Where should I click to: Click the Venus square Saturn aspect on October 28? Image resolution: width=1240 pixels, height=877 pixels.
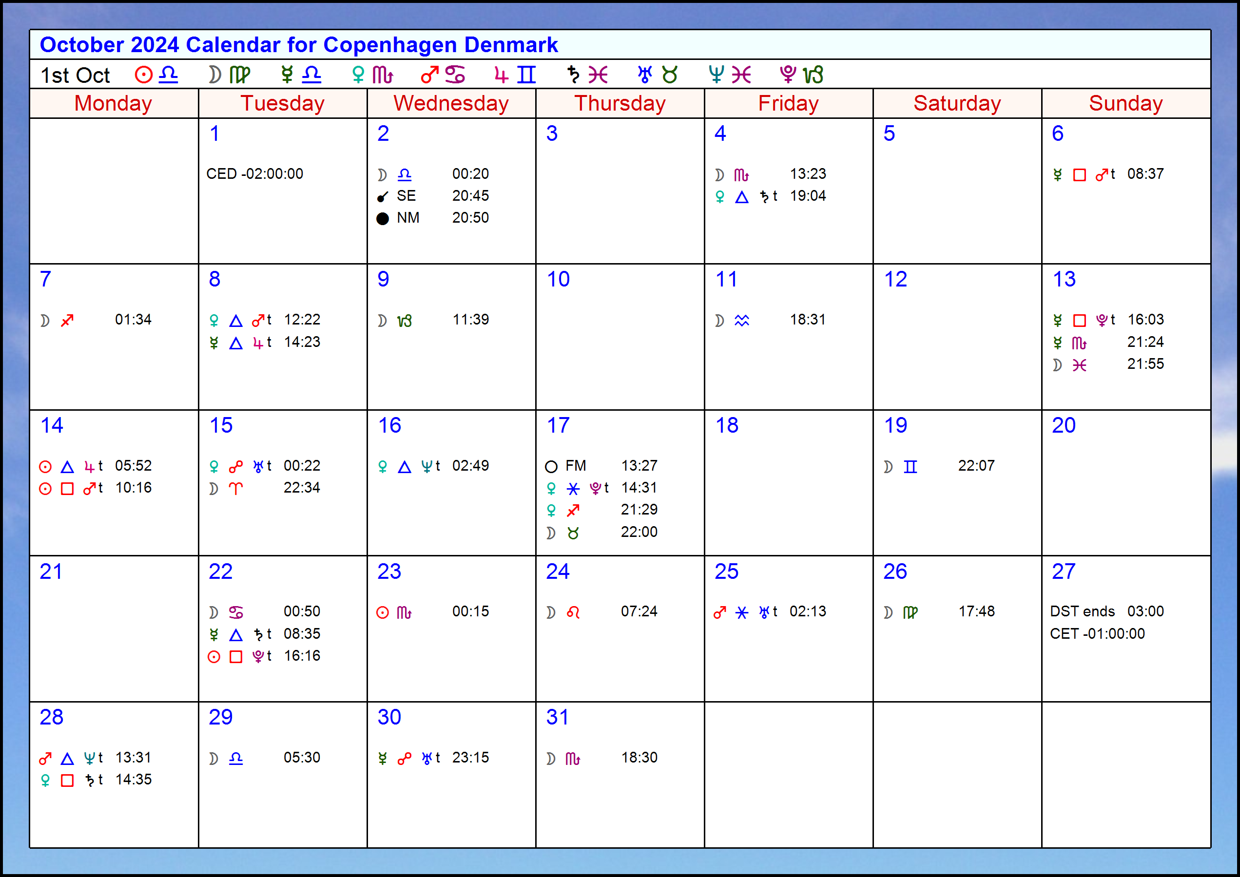(x=71, y=781)
